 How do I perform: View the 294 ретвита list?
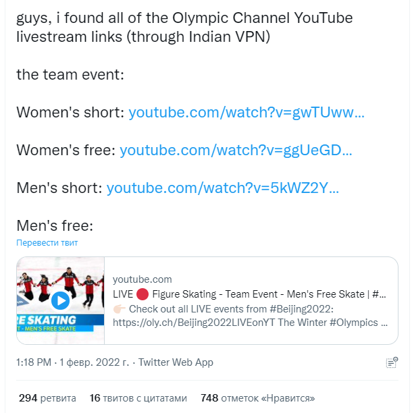click(x=47, y=398)
